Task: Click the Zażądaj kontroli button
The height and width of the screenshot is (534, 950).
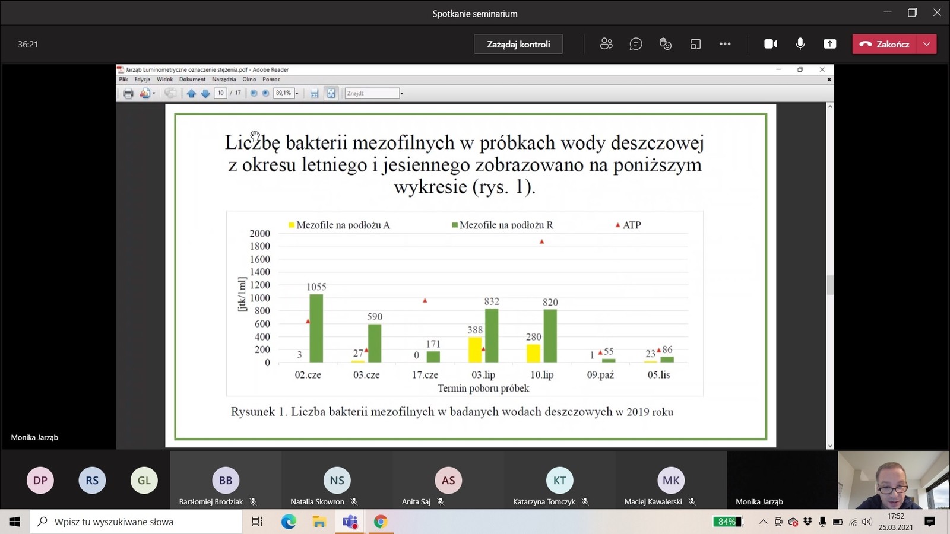Action: coord(518,44)
